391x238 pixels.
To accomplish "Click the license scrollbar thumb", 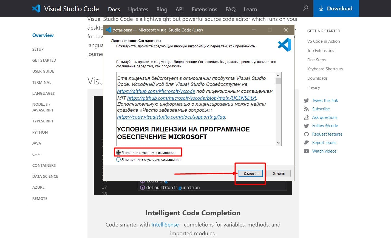I will click(x=278, y=81).
